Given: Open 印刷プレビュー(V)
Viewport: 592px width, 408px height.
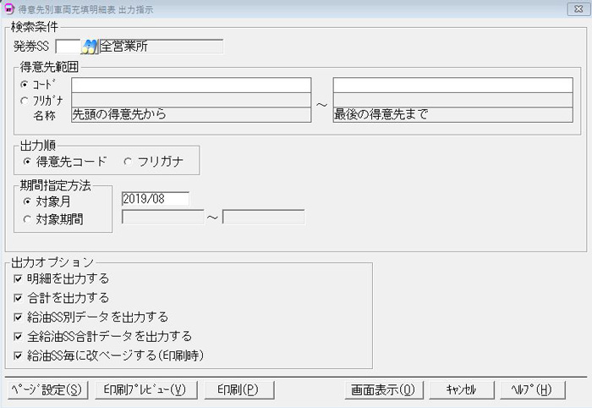Looking at the screenshot, I should pyautogui.click(x=145, y=389).
